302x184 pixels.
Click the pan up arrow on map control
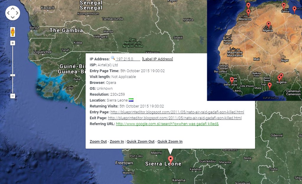(13, 9)
